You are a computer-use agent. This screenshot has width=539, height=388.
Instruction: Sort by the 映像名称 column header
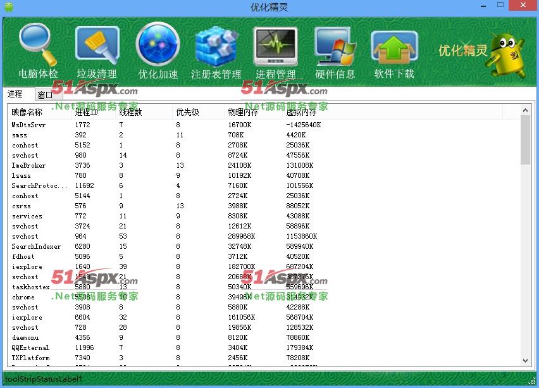click(x=40, y=112)
